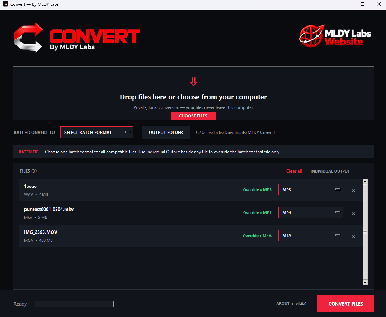Remove puntest0001-0504.mkv with its X icon
This screenshot has height=317, width=386.
353,213
